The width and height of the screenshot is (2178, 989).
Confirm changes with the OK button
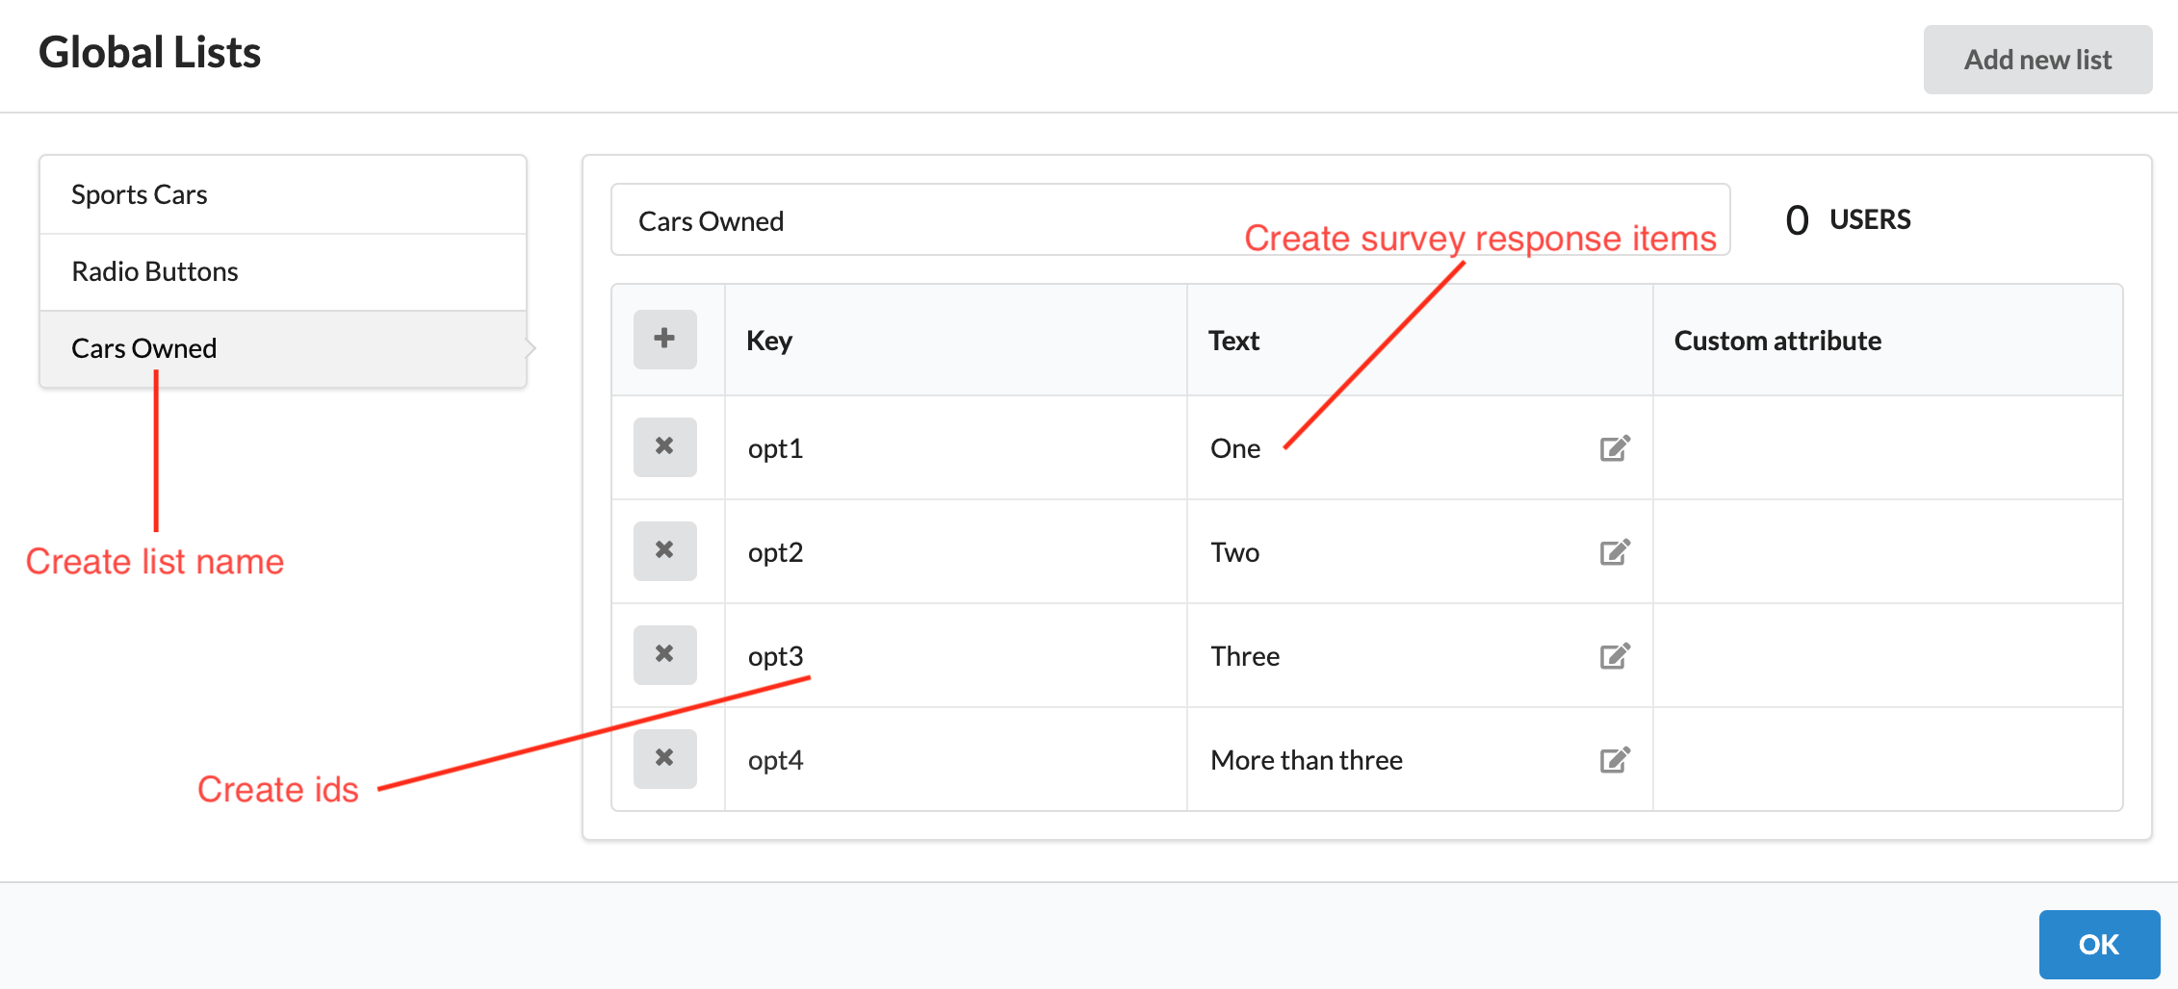pyautogui.click(x=2099, y=944)
